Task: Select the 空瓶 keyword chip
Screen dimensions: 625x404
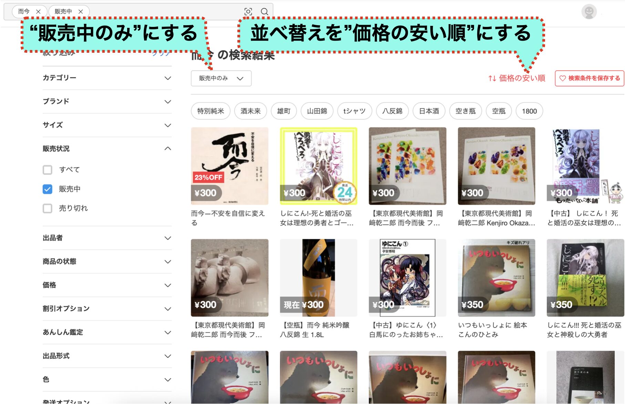Action: click(x=499, y=111)
